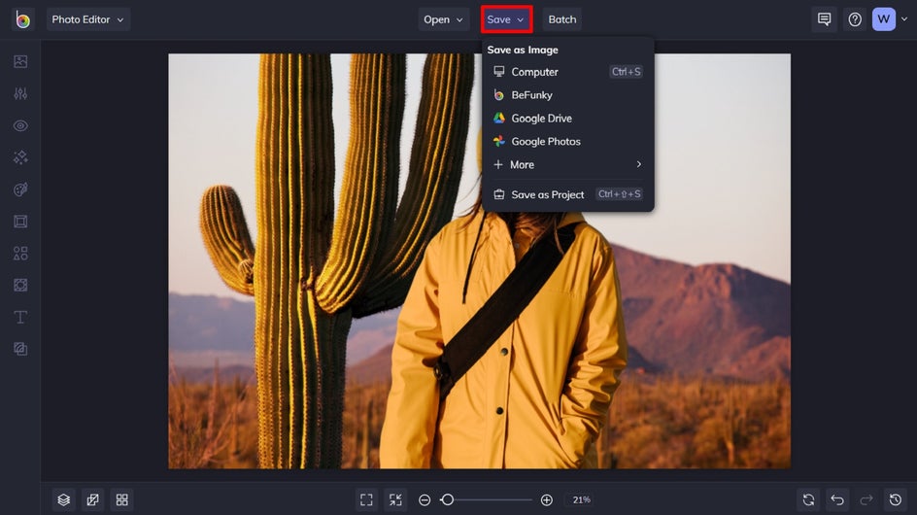Click the collapse to actual size icon
917x515 pixels.
click(396, 499)
